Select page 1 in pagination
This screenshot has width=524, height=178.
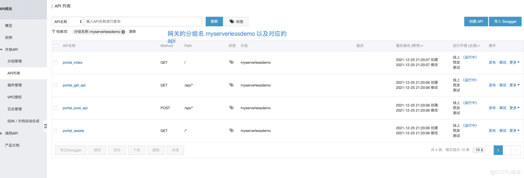coord(498,150)
